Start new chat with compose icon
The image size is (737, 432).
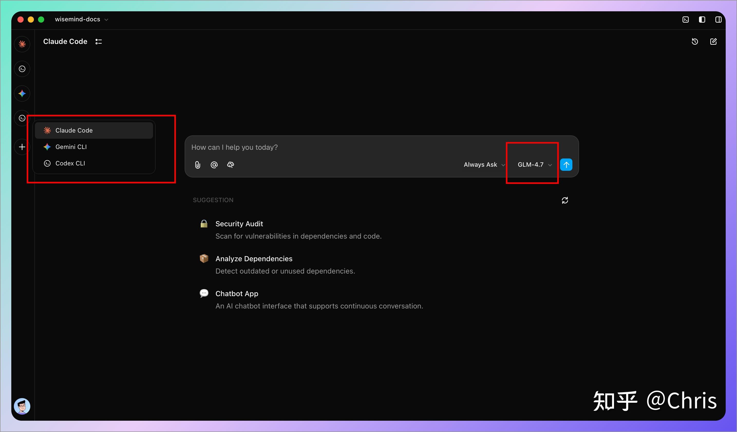point(713,42)
